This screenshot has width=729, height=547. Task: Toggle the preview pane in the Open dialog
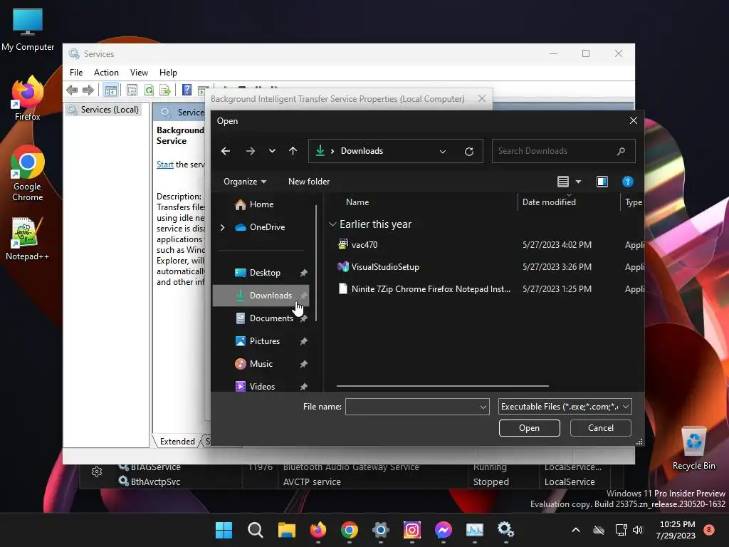tap(602, 182)
